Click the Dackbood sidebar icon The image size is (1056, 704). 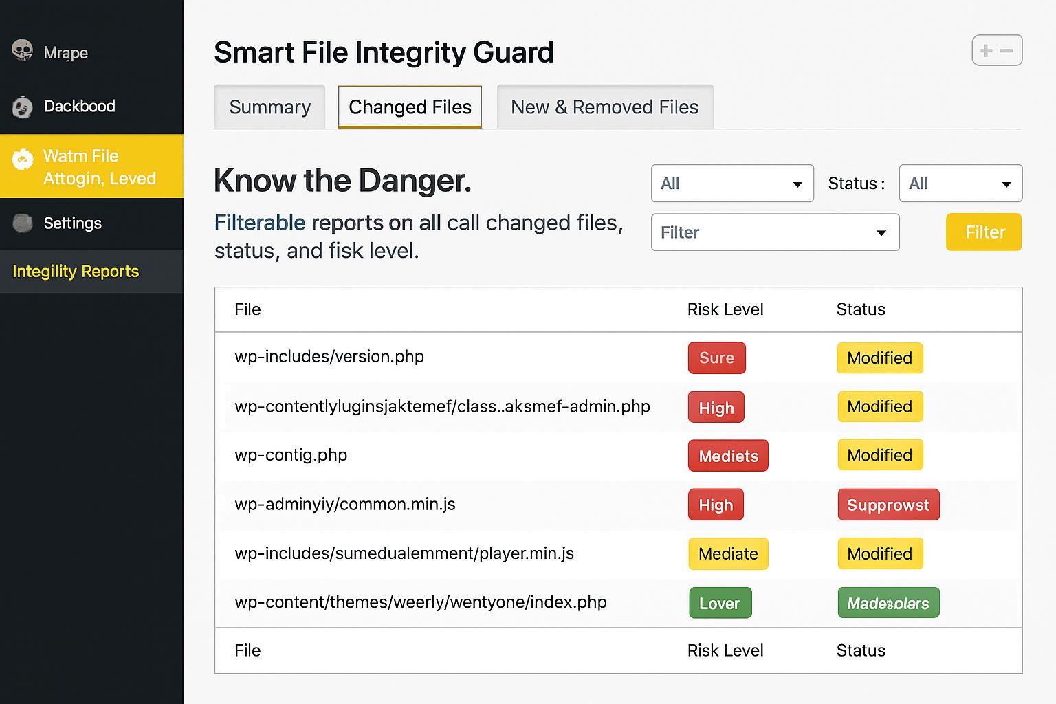(23, 107)
